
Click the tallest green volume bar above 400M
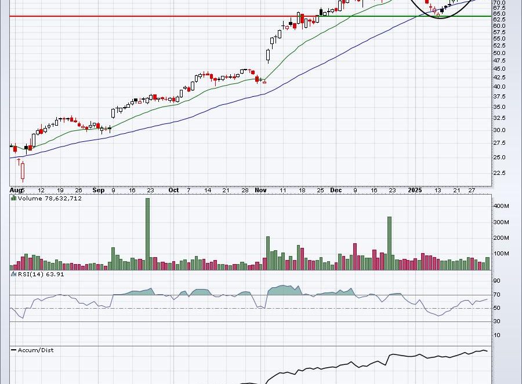pos(148,234)
